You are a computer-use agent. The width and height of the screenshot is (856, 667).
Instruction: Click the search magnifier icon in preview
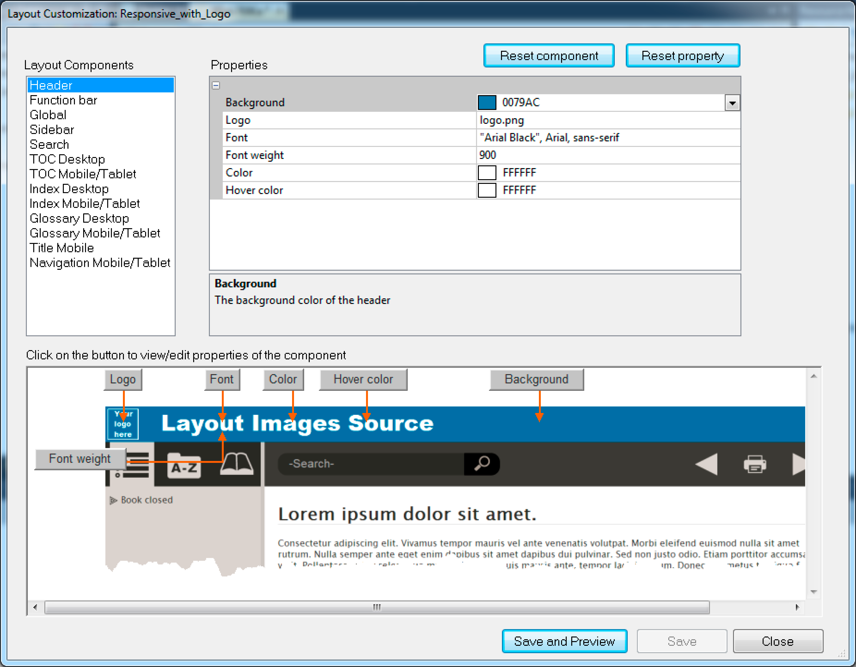tap(482, 464)
